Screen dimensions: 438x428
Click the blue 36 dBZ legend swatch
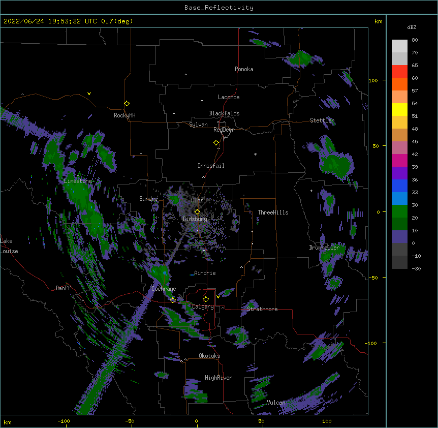399,186
